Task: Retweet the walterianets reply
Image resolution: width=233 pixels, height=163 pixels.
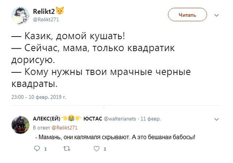Action: point(66,149)
